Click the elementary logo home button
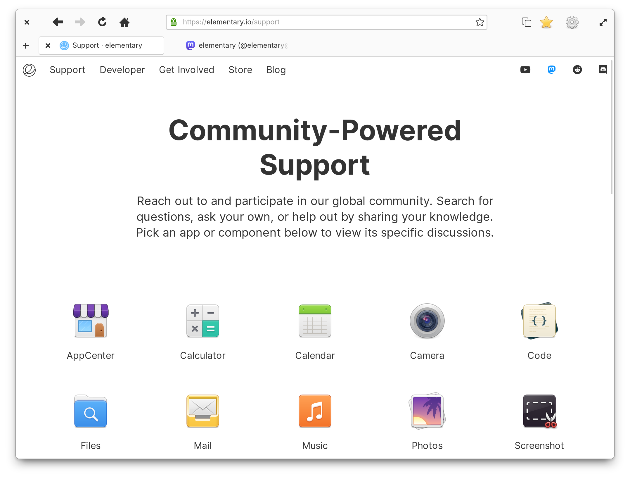Screen dimensions: 630x482 (29, 70)
